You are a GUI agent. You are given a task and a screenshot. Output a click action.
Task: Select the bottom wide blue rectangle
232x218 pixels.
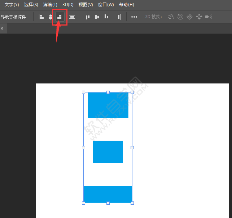[x=108, y=194]
